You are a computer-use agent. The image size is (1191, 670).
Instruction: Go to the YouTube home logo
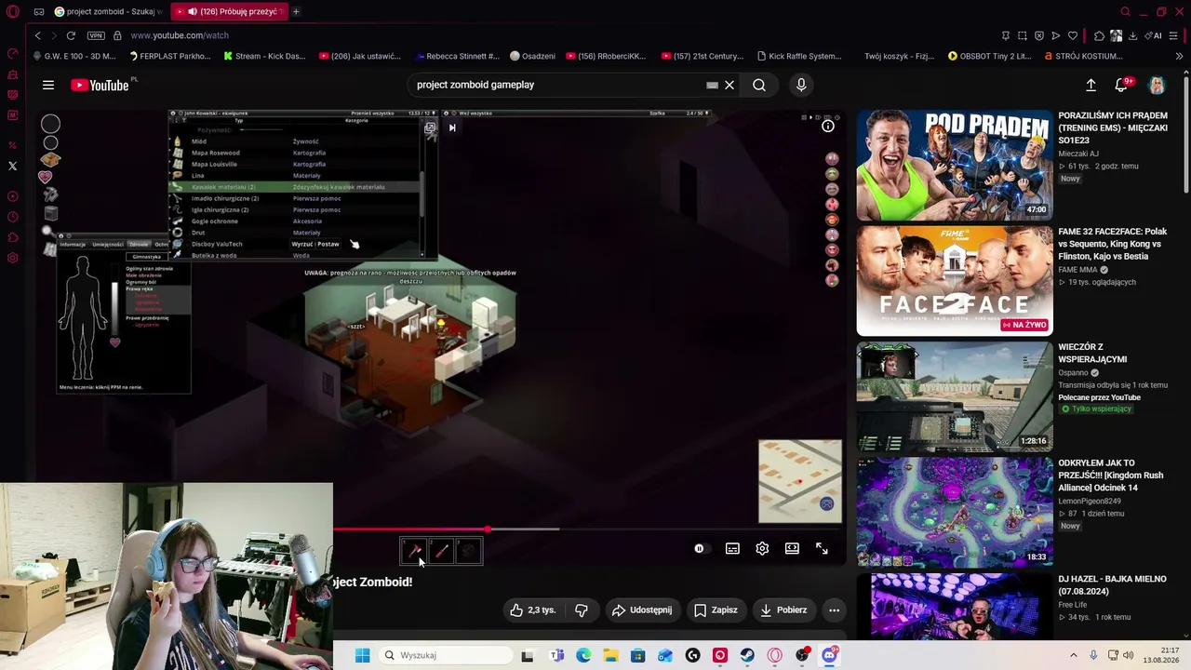click(x=100, y=86)
